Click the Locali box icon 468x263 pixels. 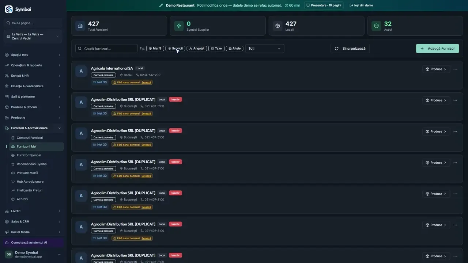[278, 26]
